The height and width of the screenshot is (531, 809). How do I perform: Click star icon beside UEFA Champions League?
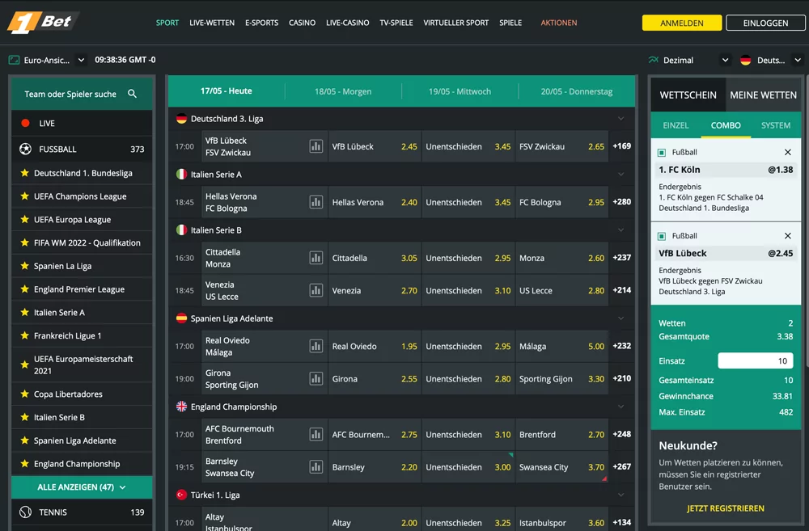[x=24, y=196]
